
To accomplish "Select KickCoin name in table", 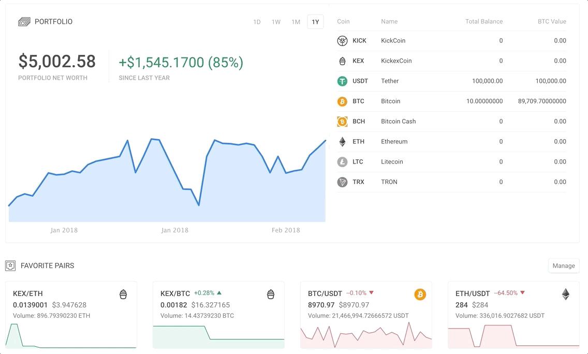I will [393, 40].
